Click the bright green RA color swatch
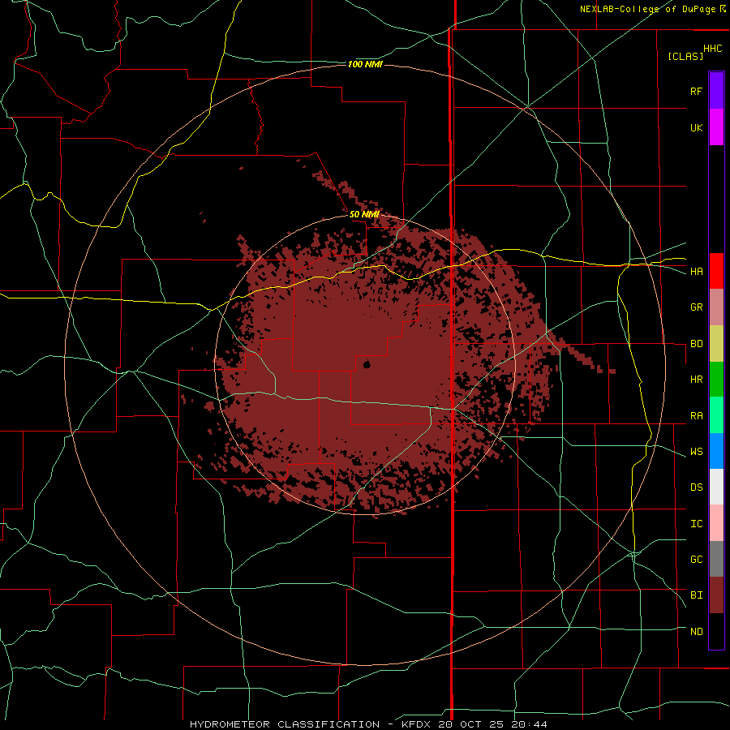 [x=716, y=415]
